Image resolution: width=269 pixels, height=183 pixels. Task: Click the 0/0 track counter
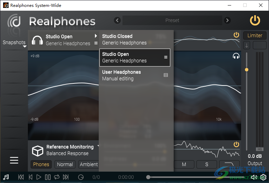96,177
